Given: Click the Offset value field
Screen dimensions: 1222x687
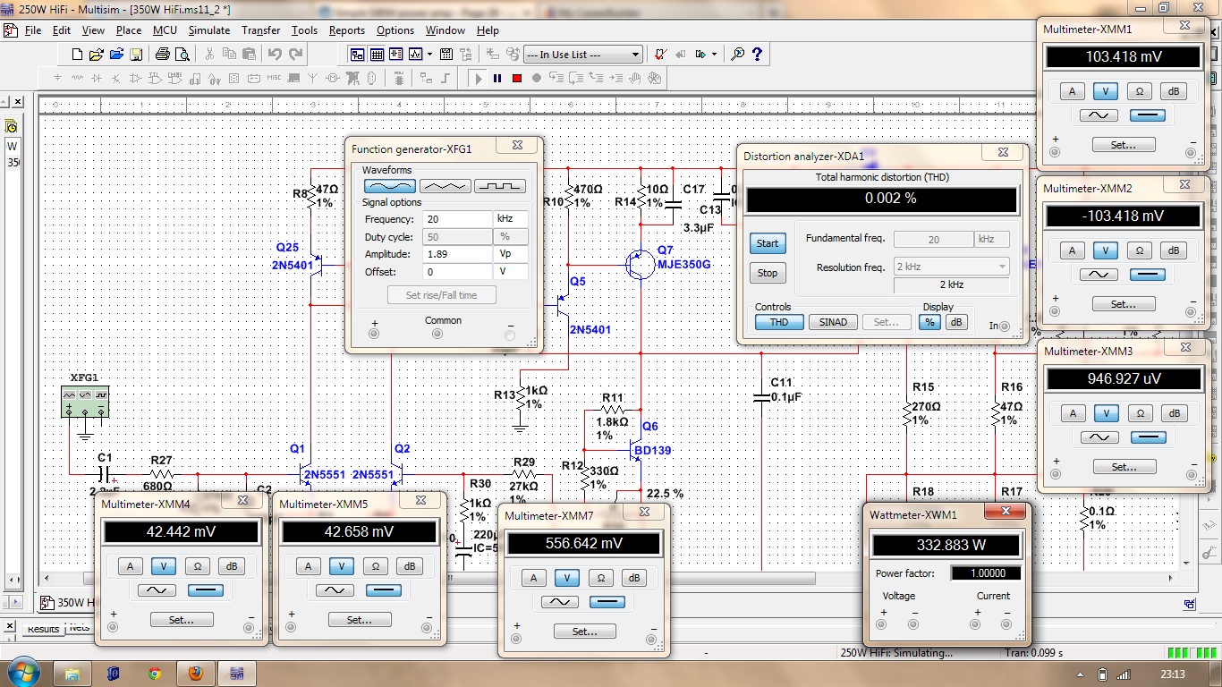Looking at the screenshot, I should pyautogui.click(x=458, y=272).
